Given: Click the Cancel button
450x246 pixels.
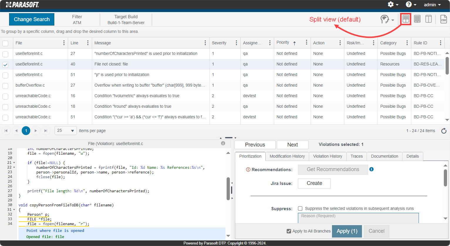Looking at the screenshot, I should [x=377, y=231].
